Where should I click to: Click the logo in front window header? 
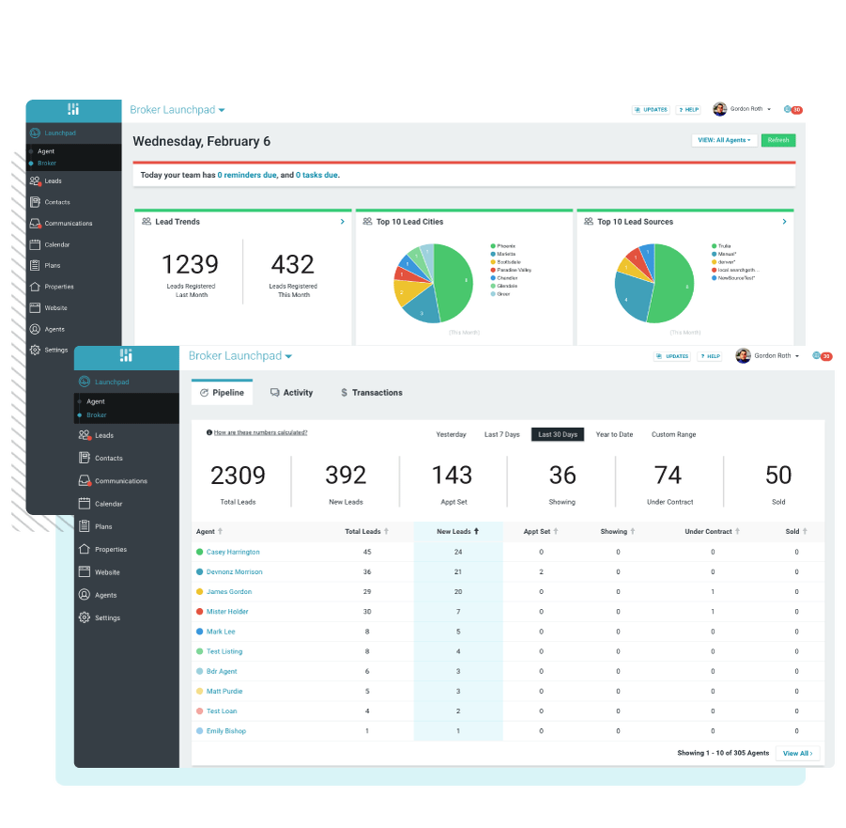point(126,355)
